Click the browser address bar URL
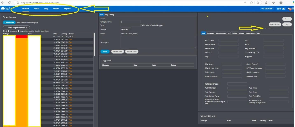Image resolution: width=295 pixels, height=127 pixels. pyautogui.click(x=40, y=3)
